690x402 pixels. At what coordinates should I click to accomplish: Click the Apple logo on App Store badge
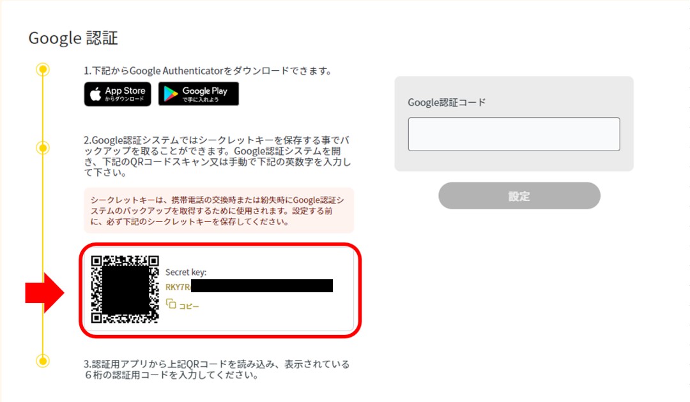point(95,94)
